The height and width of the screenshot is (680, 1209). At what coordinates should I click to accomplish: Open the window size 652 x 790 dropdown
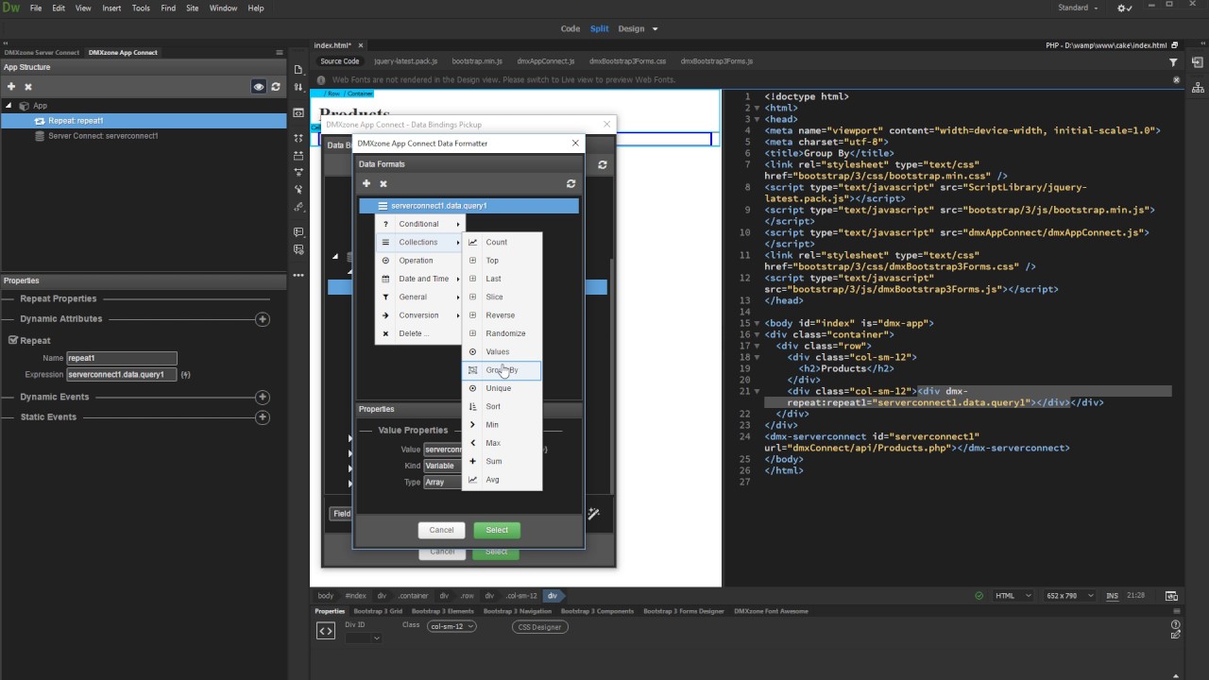pyautogui.click(x=1069, y=596)
